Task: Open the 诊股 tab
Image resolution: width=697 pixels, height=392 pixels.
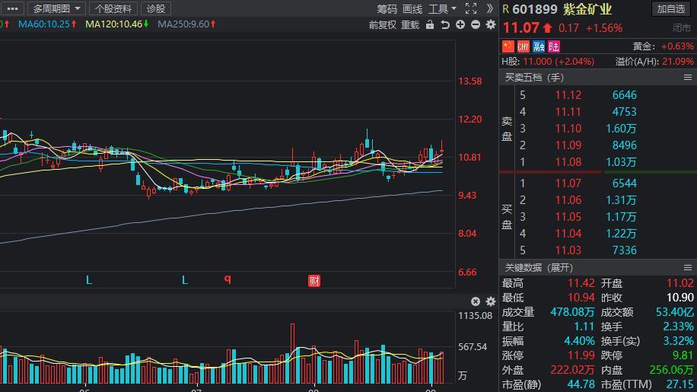Action: (x=156, y=8)
